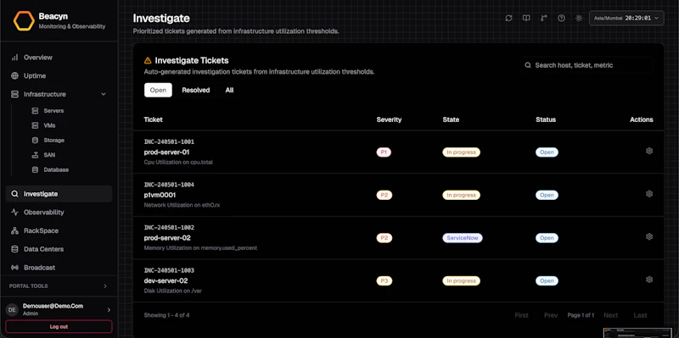This screenshot has height=338, width=679.
Task: Select the Resolved tickets filter tab
Action: point(196,90)
